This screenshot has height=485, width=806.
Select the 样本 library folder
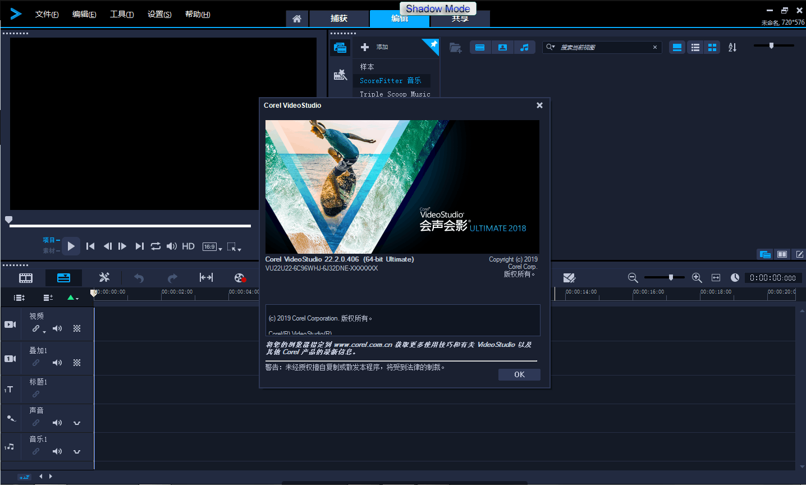367,67
